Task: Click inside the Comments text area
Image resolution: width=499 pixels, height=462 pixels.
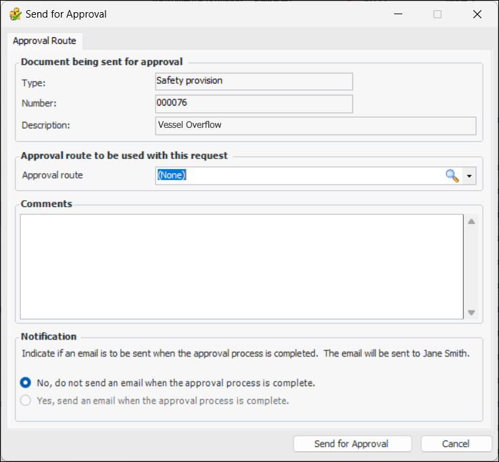Action: pos(241,267)
